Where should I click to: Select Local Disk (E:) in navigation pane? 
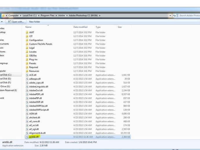pyautogui.click(x=6, y=79)
